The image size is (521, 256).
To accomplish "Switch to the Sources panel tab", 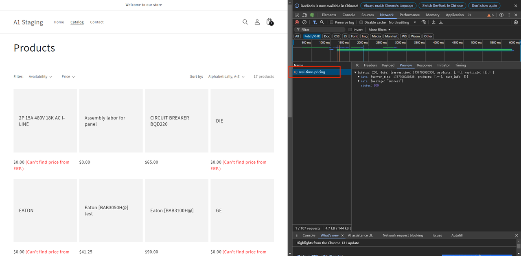I will (368, 15).
